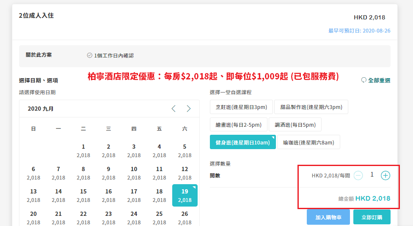Pick September 6 on the calendar
Image resolution: width=413 pixels, height=226 pixels.
33,173
